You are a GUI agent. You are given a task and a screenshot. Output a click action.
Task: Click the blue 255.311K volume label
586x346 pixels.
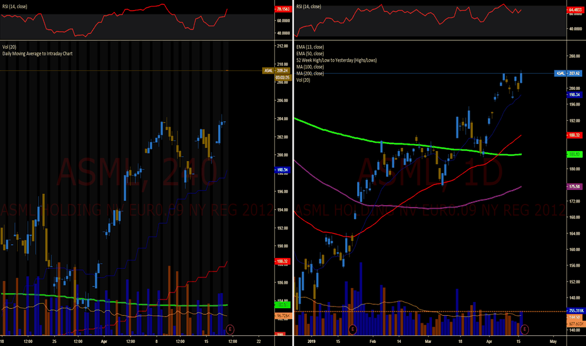pos(576,311)
